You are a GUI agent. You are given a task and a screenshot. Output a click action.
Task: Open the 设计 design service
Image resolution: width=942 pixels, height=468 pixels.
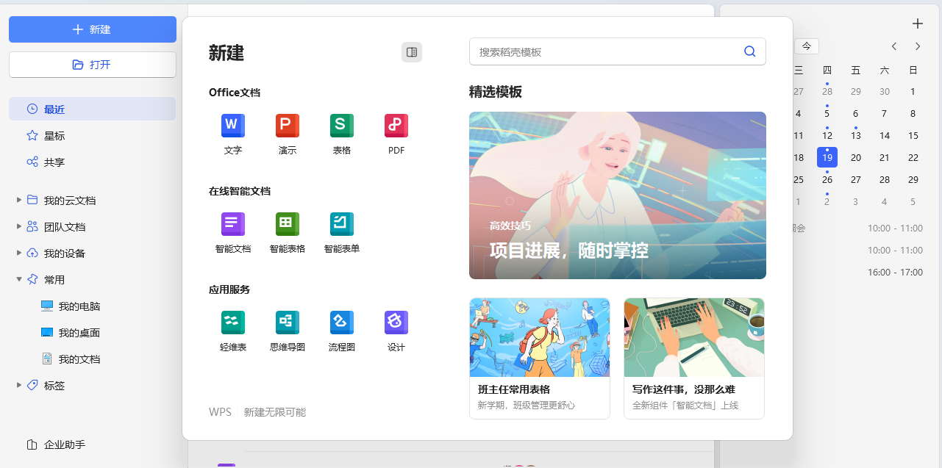(x=396, y=323)
